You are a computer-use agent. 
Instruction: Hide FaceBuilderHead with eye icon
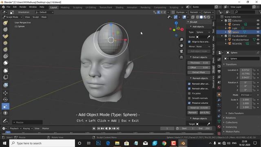coord(258,40)
